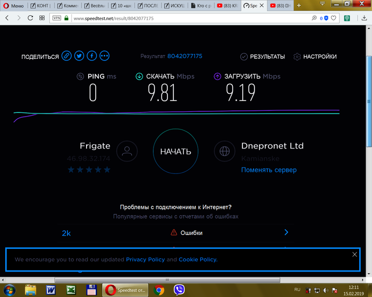Click the НАЧАТЬ start test button

coord(175,151)
